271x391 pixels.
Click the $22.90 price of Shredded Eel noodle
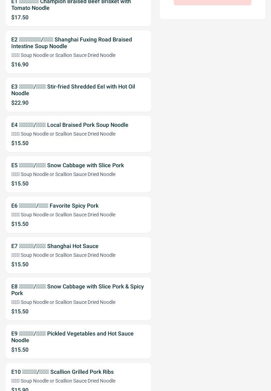20,103
